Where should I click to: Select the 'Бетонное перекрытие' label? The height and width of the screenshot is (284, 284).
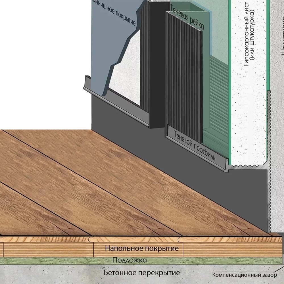click(x=142, y=273)
